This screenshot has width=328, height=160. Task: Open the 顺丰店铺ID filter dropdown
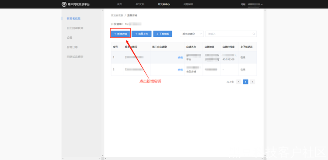(192, 34)
